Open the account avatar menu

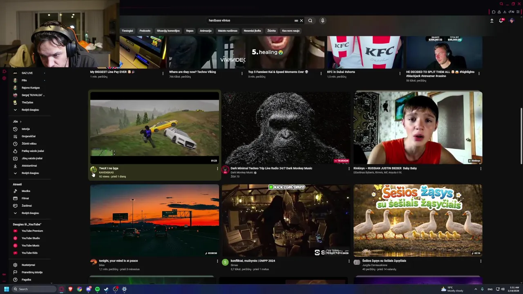(x=512, y=20)
